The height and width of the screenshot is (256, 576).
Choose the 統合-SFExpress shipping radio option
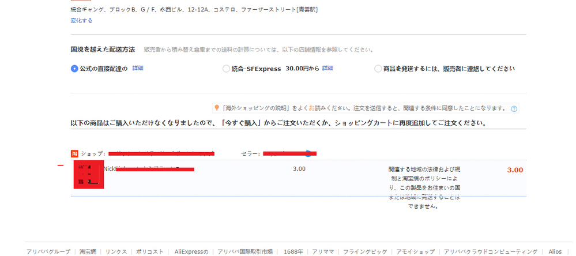click(226, 69)
